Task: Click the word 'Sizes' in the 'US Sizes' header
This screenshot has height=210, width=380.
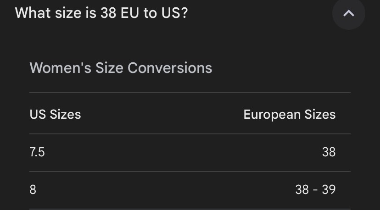Action: tap(66, 114)
